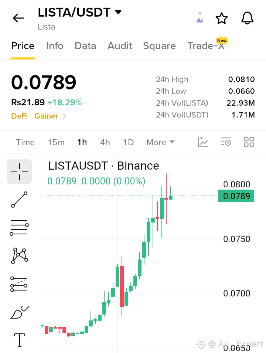
Task: Expand the DeFi Gainer chevron
Action: coord(65,116)
